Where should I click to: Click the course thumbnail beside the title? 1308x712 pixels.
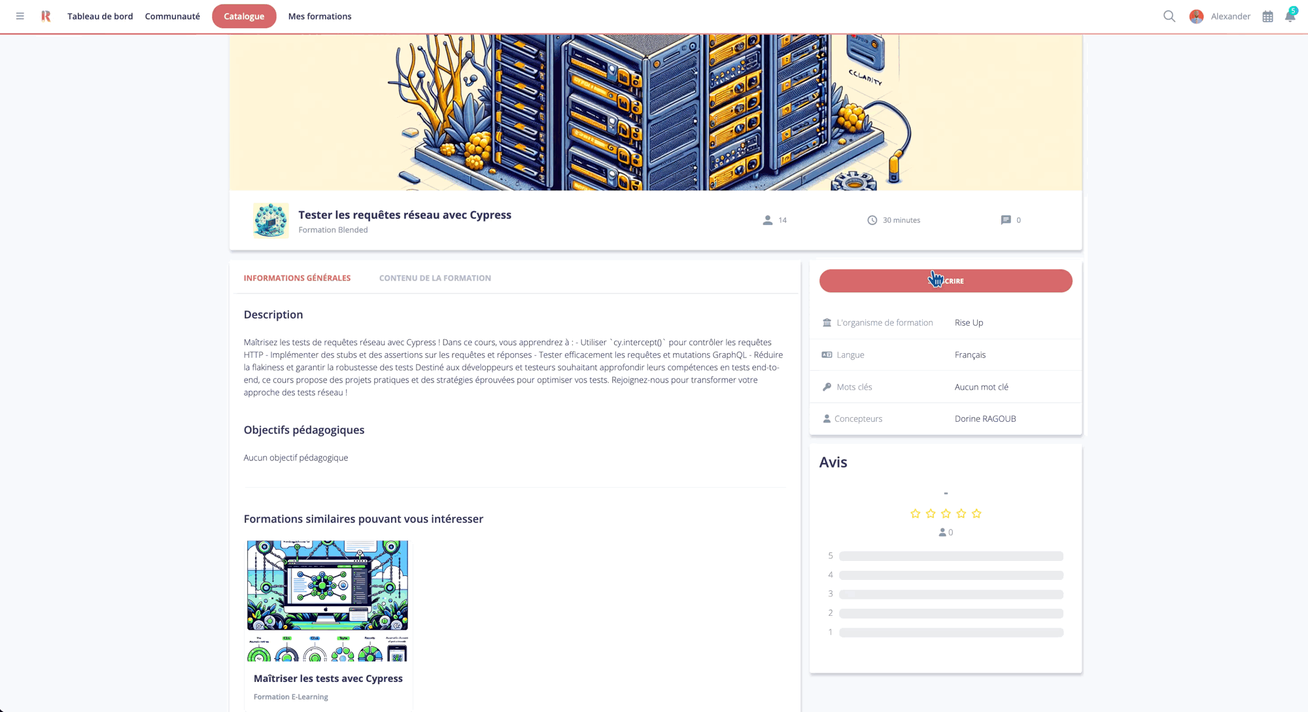(271, 220)
